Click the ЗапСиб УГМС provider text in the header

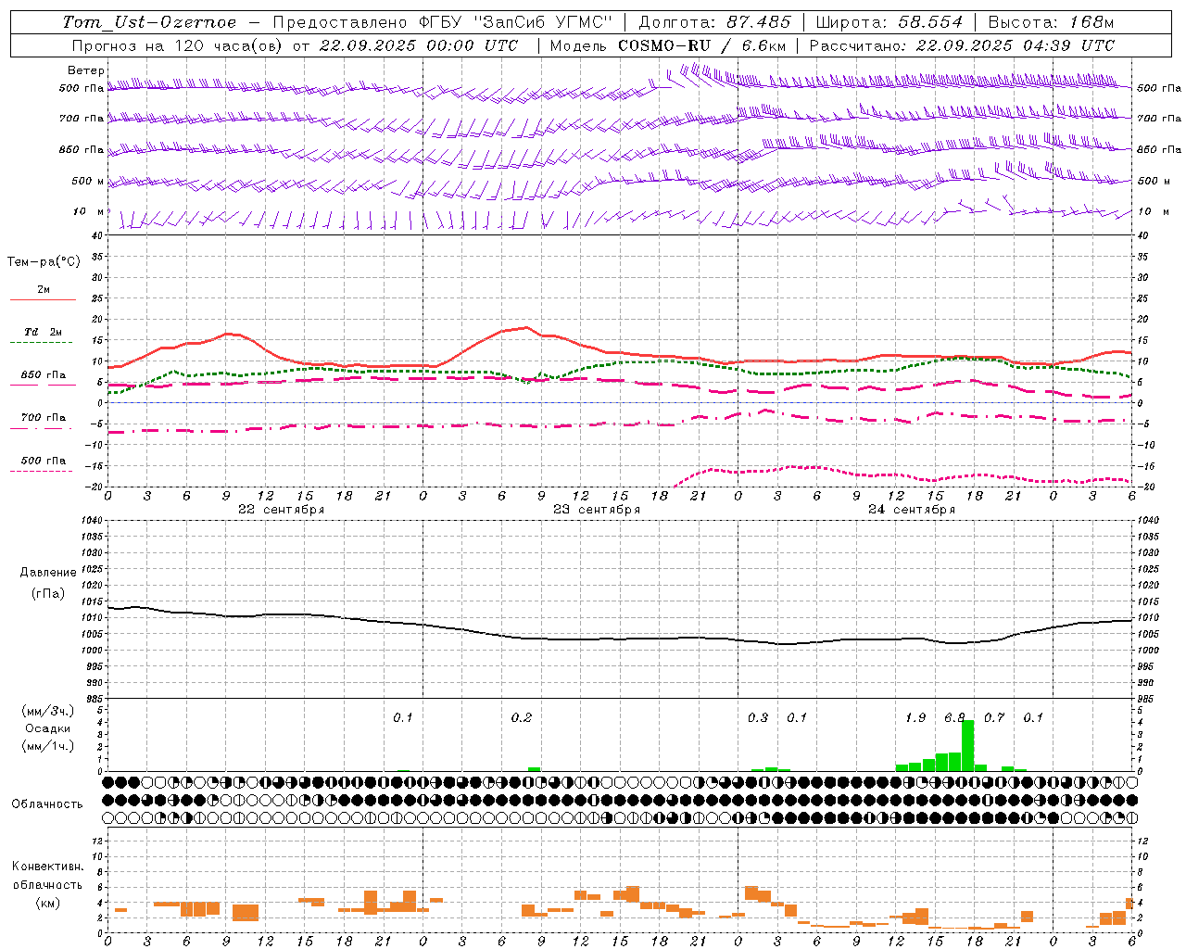(541, 21)
